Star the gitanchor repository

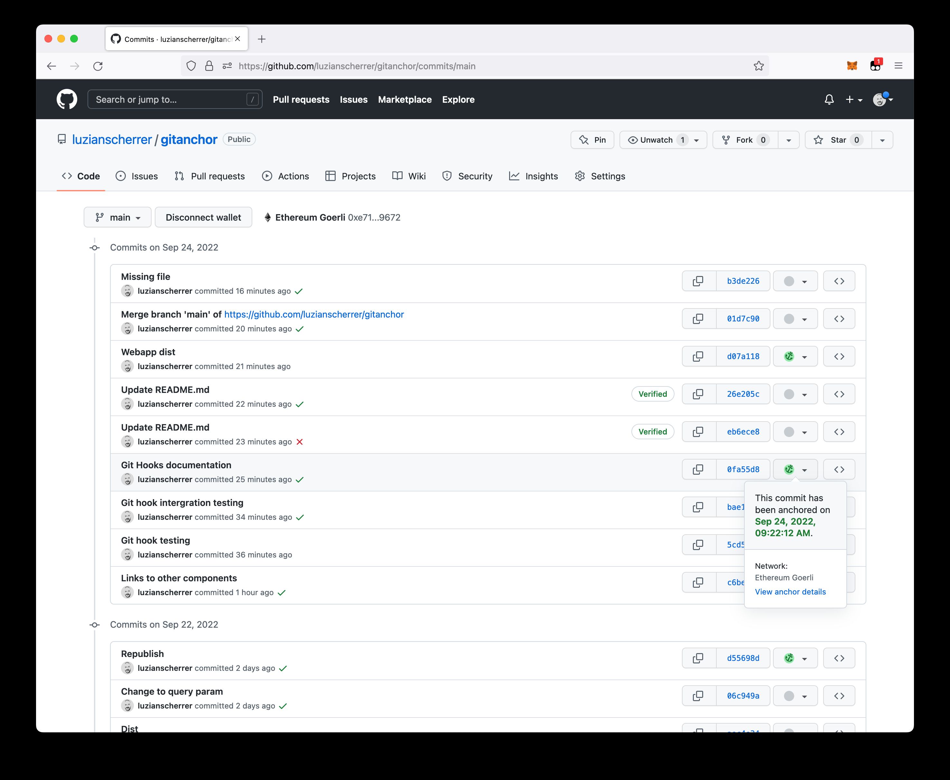[838, 140]
